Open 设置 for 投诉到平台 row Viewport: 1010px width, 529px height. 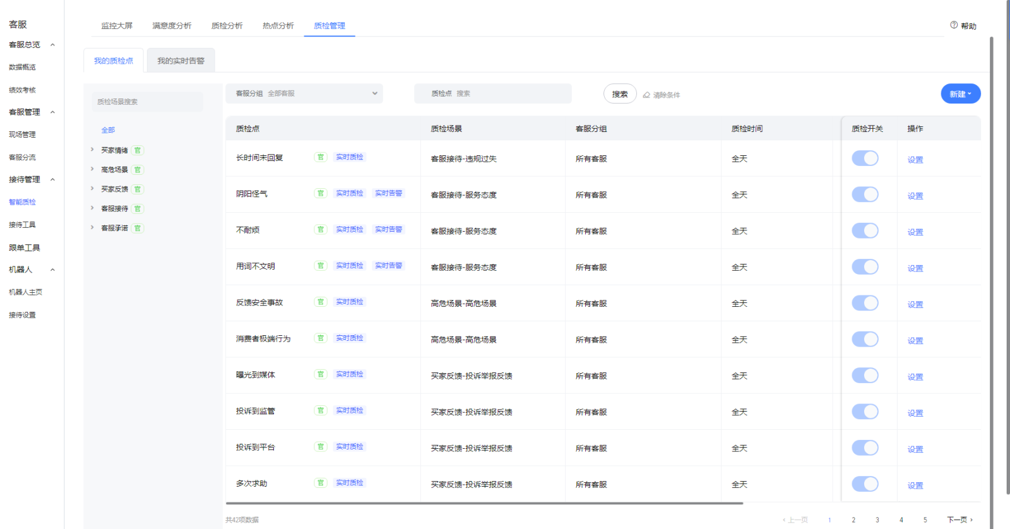915,449
